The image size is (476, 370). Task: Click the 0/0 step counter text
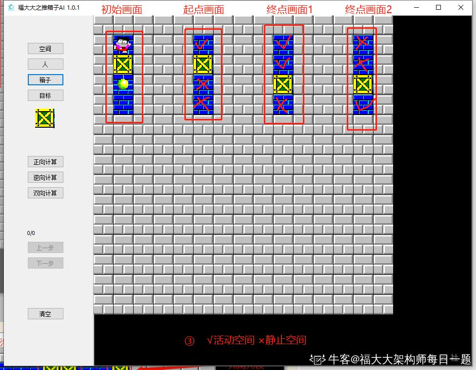pyautogui.click(x=31, y=233)
